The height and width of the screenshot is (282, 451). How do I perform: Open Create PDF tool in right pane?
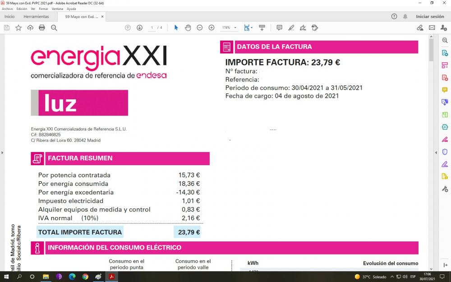pyautogui.click(x=445, y=78)
